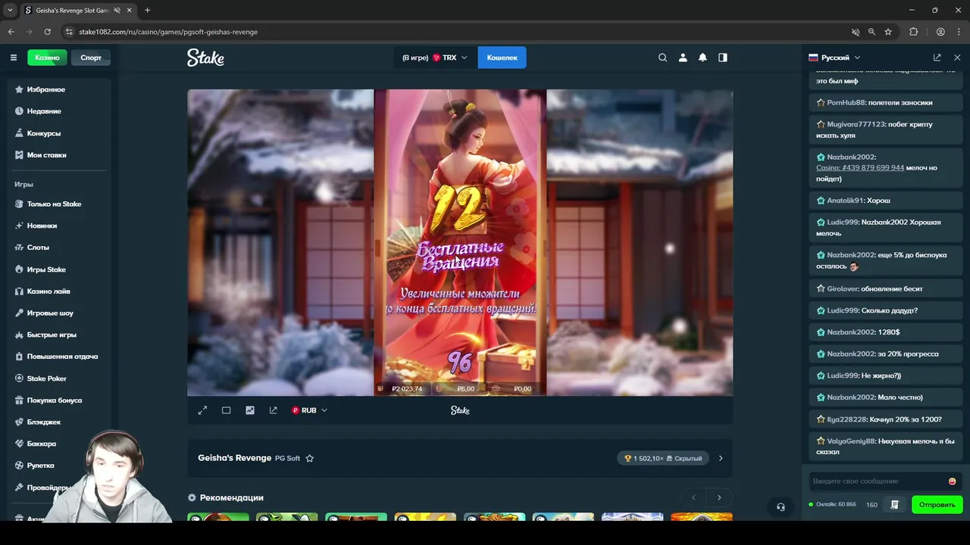Open the browser tab search dropdown
The image size is (970, 545).
pos(10,11)
